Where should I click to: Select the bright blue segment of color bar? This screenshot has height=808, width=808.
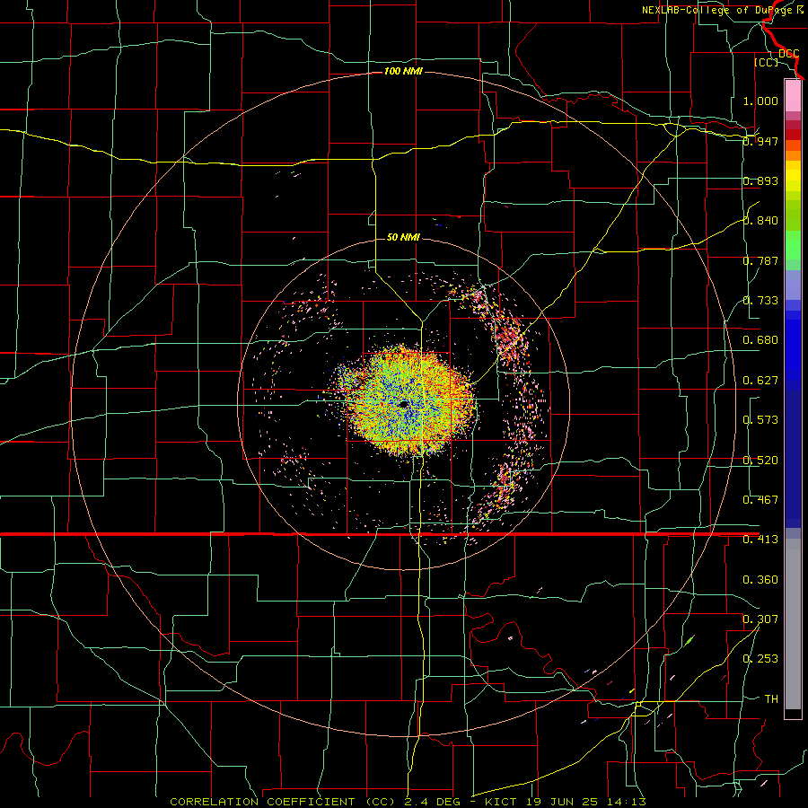793,350
